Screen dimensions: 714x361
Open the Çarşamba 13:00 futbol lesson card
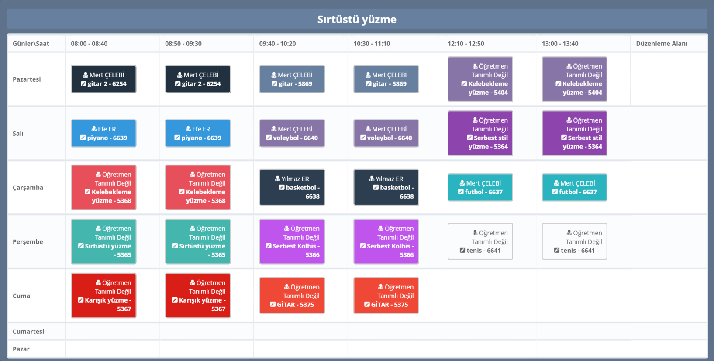tap(574, 188)
